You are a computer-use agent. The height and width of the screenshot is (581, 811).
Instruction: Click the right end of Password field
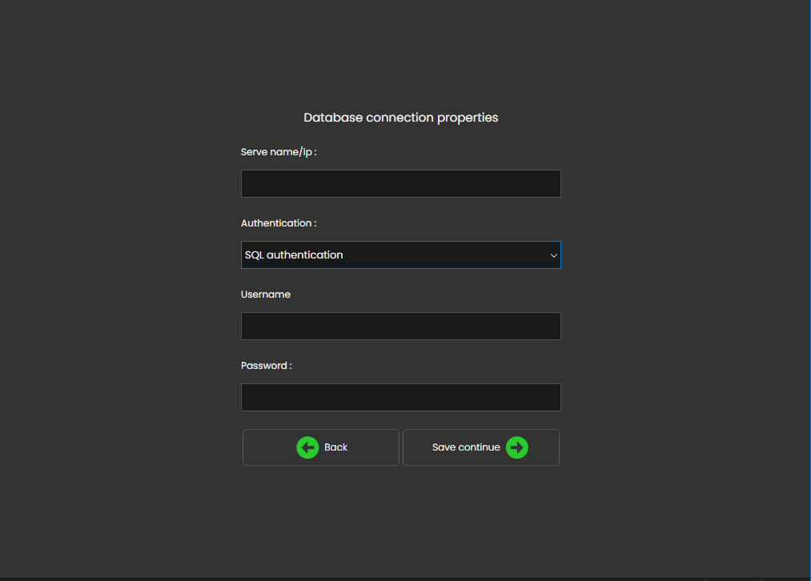tap(548, 398)
